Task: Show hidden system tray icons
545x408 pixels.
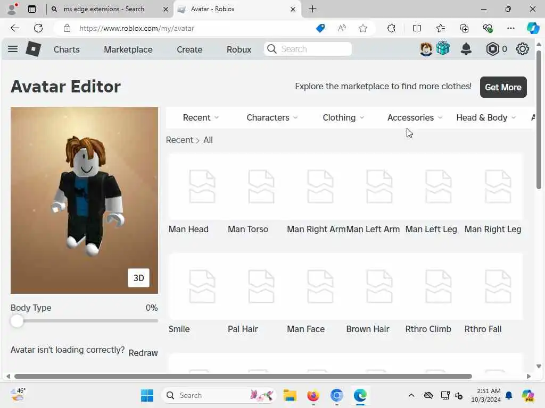Action: (x=411, y=395)
